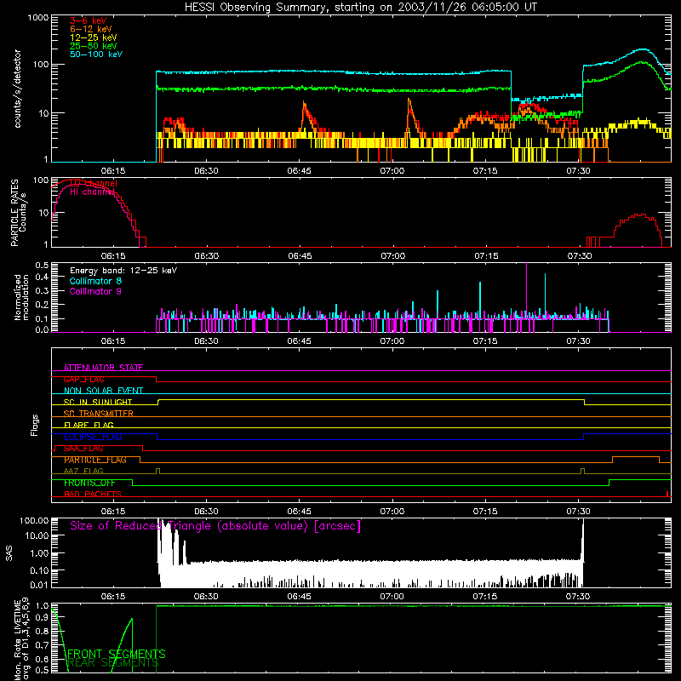The height and width of the screenshot is (681, 681).
Task: Click the SAS axis label
Action: tap(9, 553)
